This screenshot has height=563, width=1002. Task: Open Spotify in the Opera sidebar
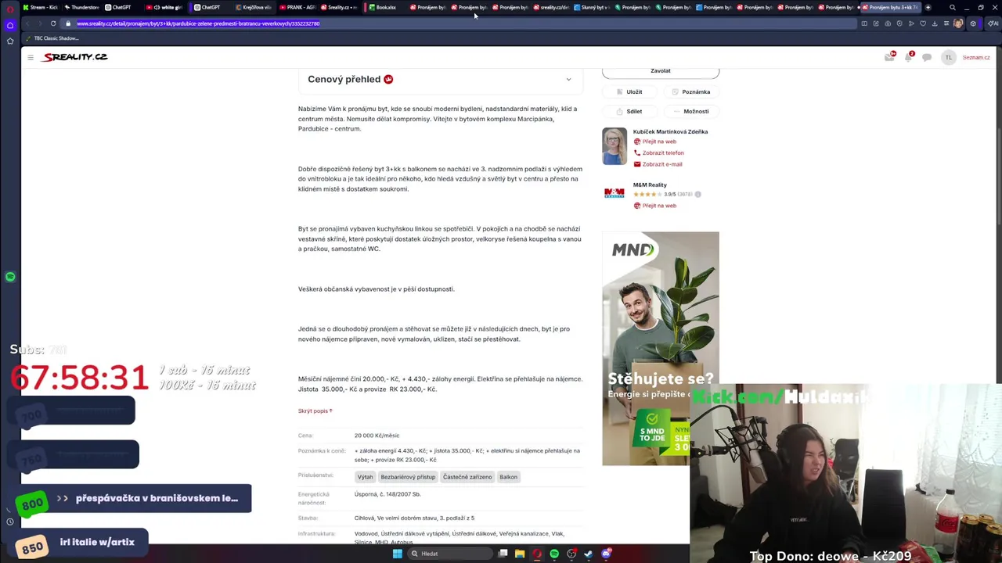coord(10,277)
